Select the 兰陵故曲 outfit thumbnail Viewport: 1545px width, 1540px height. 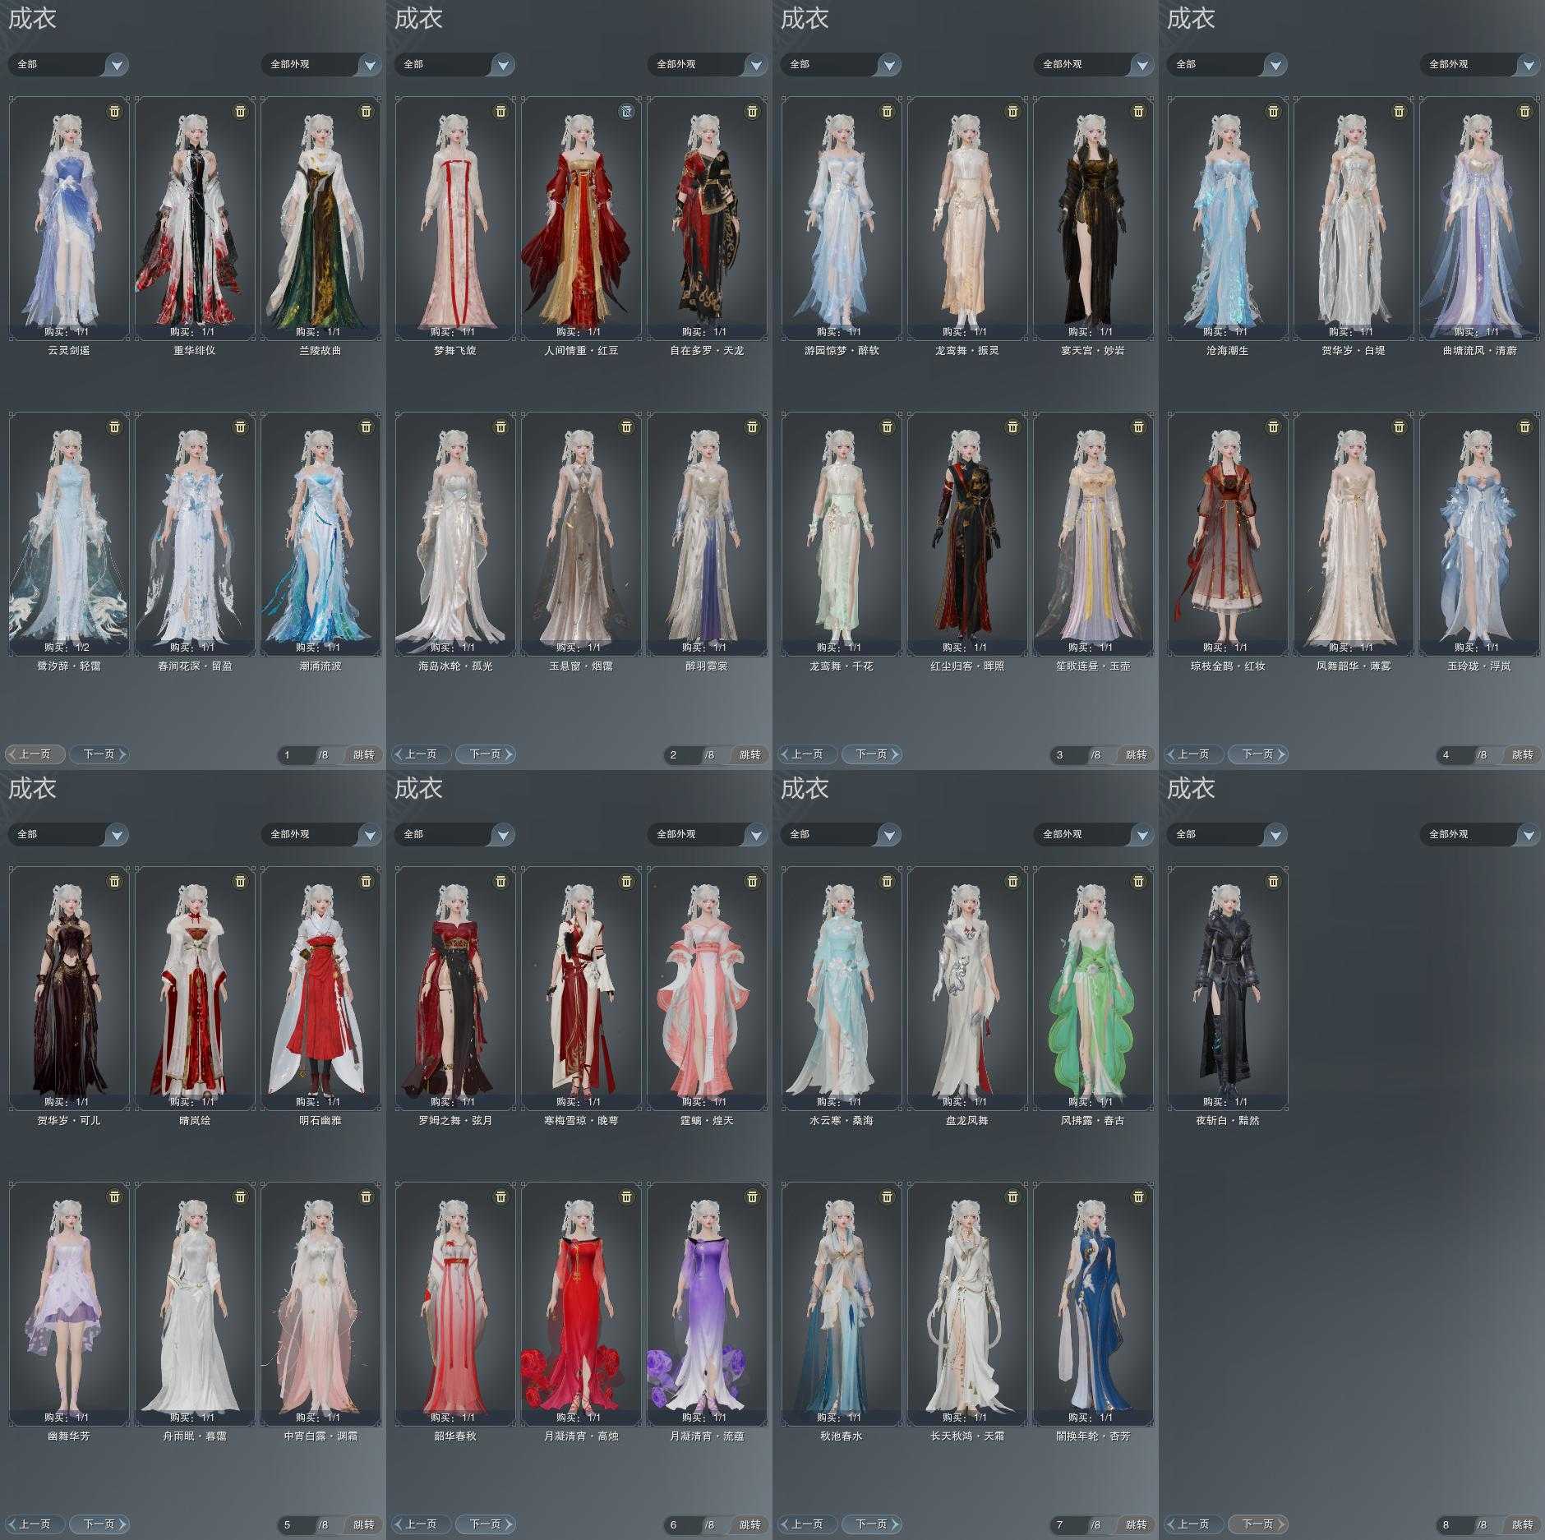click(321, 218)
